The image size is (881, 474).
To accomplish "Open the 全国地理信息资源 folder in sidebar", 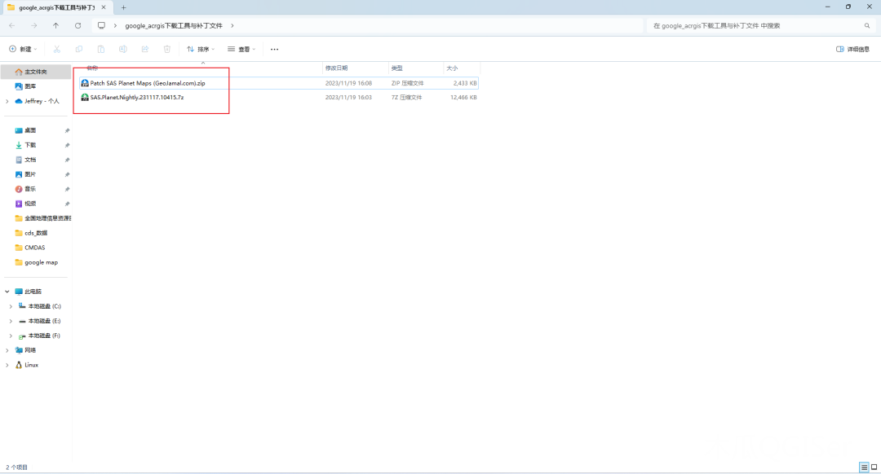I will [43, 218].
